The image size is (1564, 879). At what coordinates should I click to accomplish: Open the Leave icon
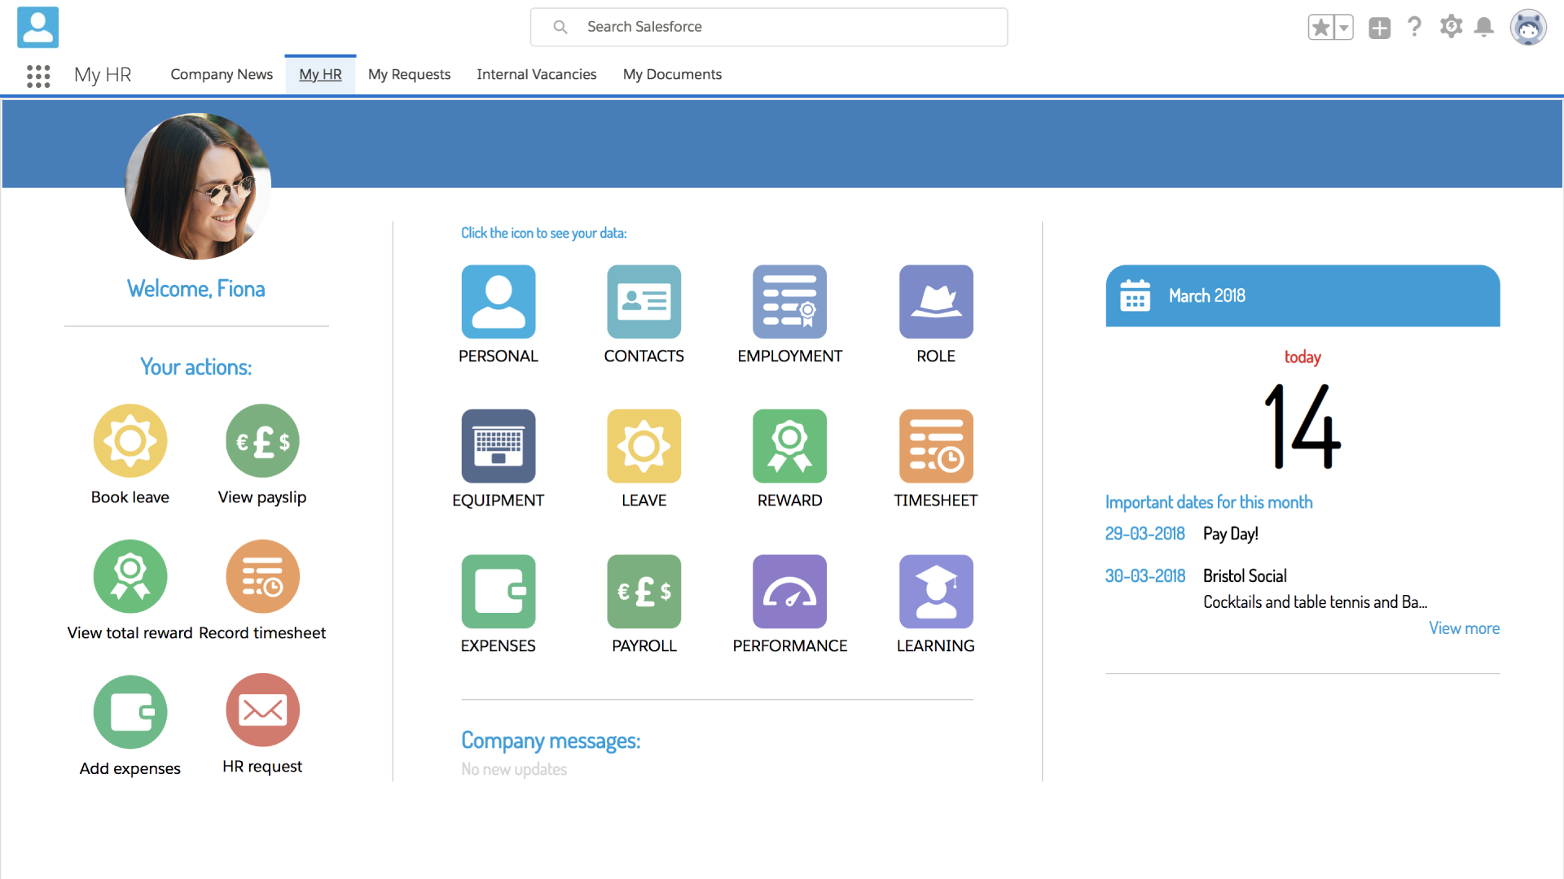pyautogui.click(x=644, y=446)
